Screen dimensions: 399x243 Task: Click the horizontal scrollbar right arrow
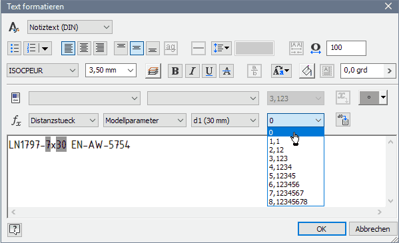pyautogui.click(x=380, y=212)
